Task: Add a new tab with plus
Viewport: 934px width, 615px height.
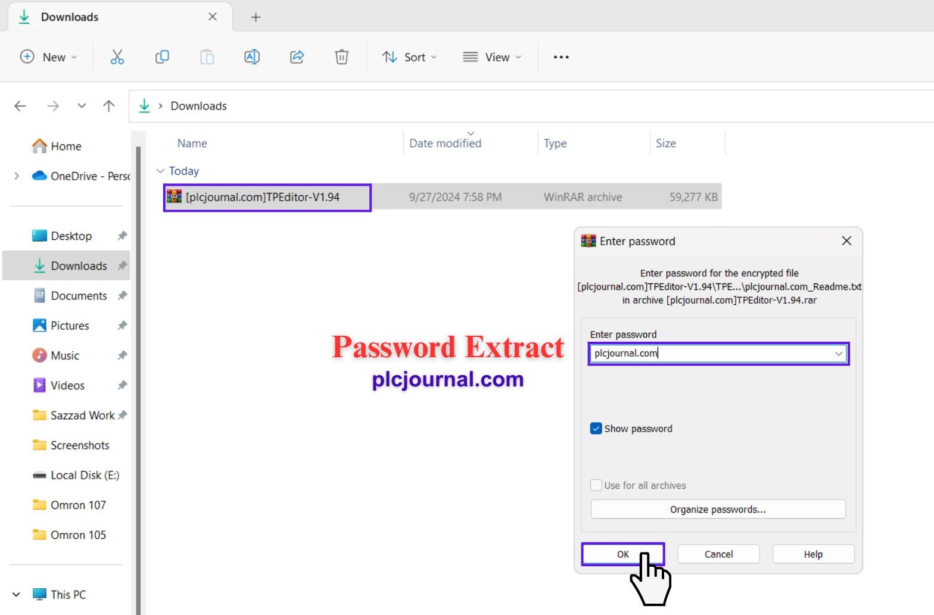Action: click(256, 17)
